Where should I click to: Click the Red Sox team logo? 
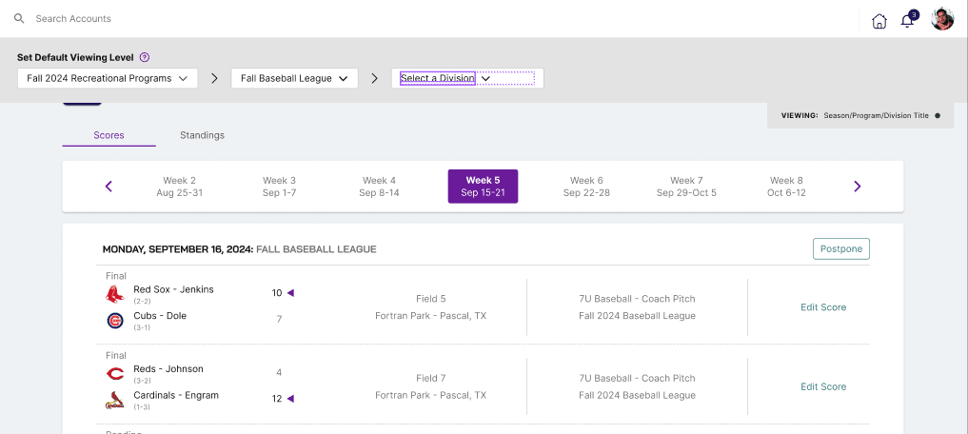pyautogui.click(x=115, y=294)
